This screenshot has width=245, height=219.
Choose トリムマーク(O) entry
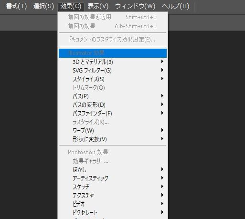[113, 87]
